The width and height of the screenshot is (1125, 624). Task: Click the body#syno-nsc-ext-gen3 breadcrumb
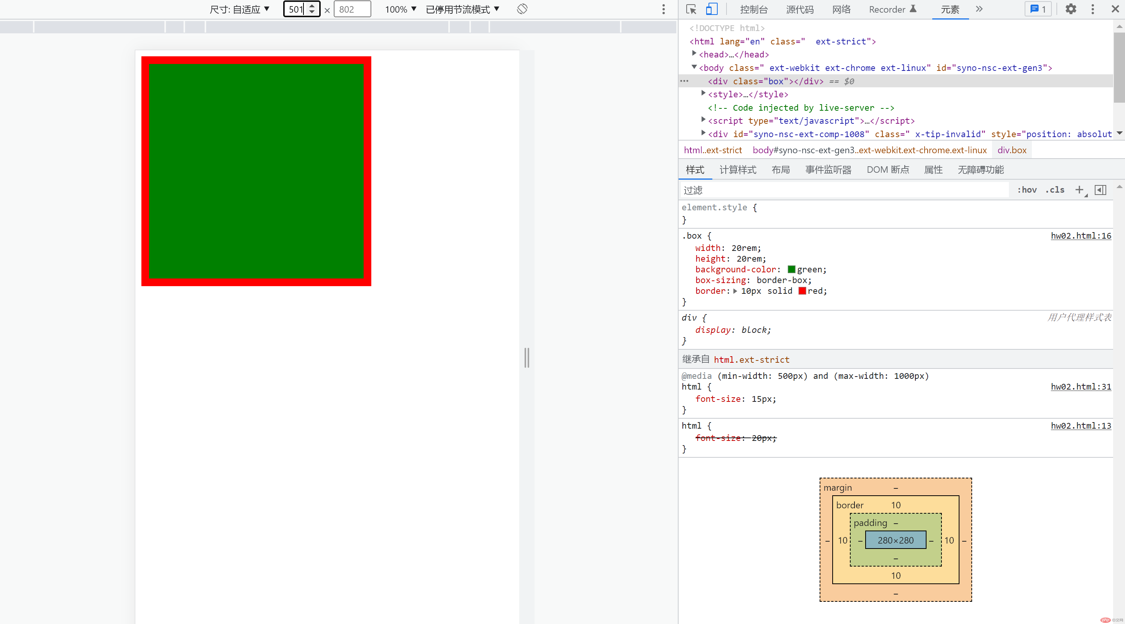[x=869, y=150]
